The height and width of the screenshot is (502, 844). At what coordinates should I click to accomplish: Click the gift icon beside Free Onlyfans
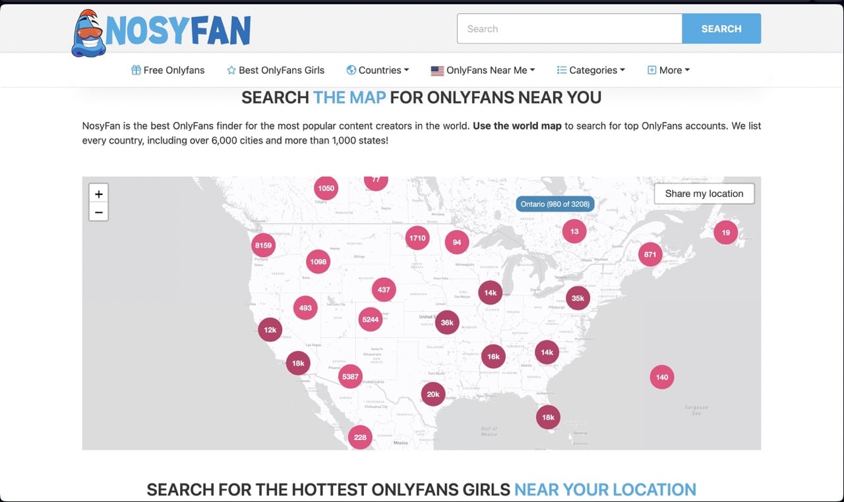(136, 70)
